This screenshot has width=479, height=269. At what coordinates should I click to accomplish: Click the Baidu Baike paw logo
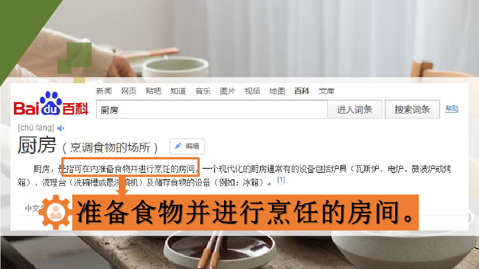51,104
